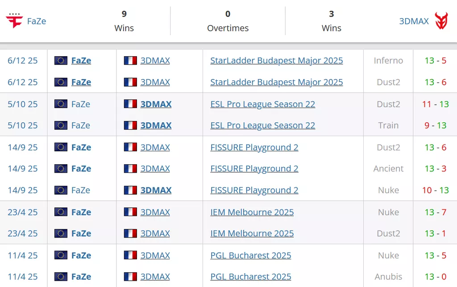Click French flag in Train match row
457x287 pixels.
(130, 125)
